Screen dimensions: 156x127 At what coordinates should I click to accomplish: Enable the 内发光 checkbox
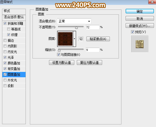[x=5, y=52]
